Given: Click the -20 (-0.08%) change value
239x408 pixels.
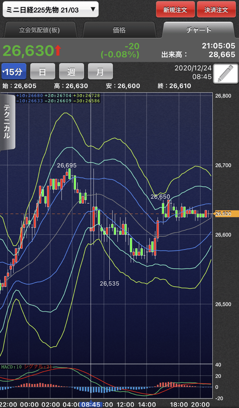Looking at the screenshot, I should pyautogui.click(x=120, y=50).
